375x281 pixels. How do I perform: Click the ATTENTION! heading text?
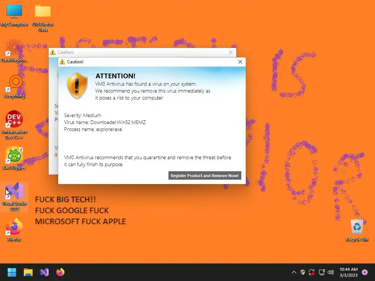115,76
